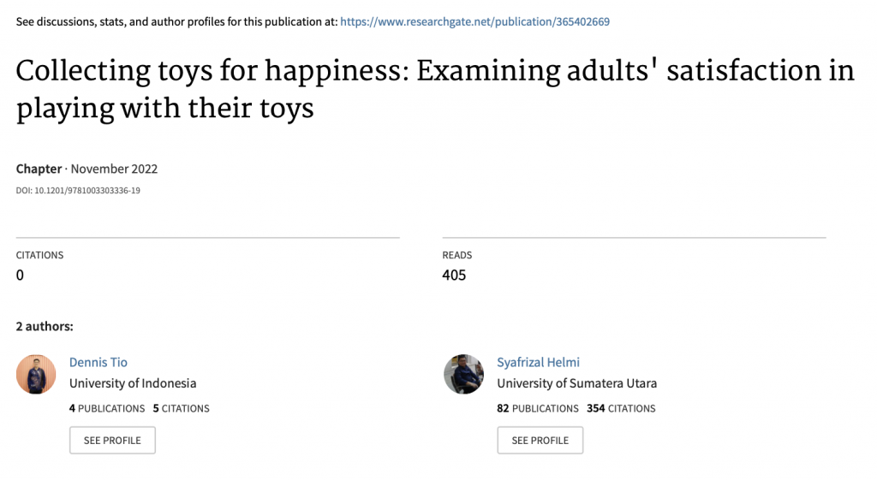Click Syafrizal Helmi's profile photo
Image resolution: width=877 pixels, height=480 pixels.
463,375
